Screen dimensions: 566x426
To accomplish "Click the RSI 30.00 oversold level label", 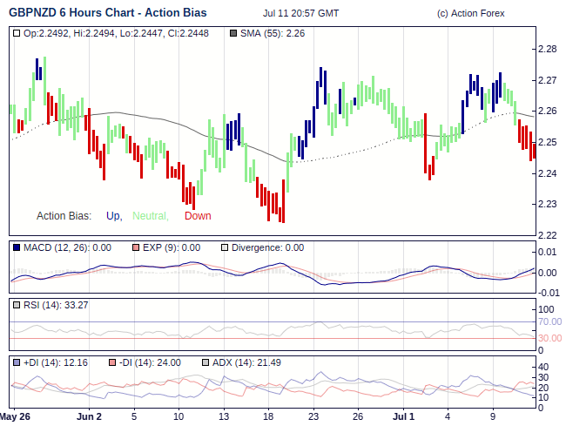I will coord(549,338).
